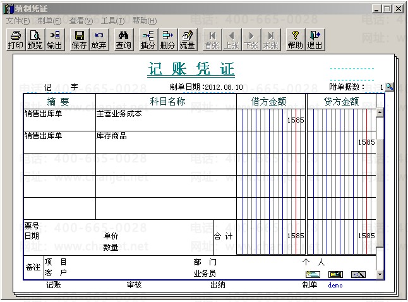408x302 pixels.
Task: Click scrollbar up arrow in voucher grid
Action: (380, 112)
